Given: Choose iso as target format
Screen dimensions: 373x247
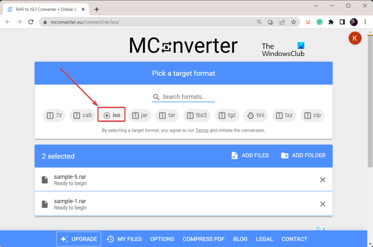Looking at the screenshot, I should click(112, 115).
